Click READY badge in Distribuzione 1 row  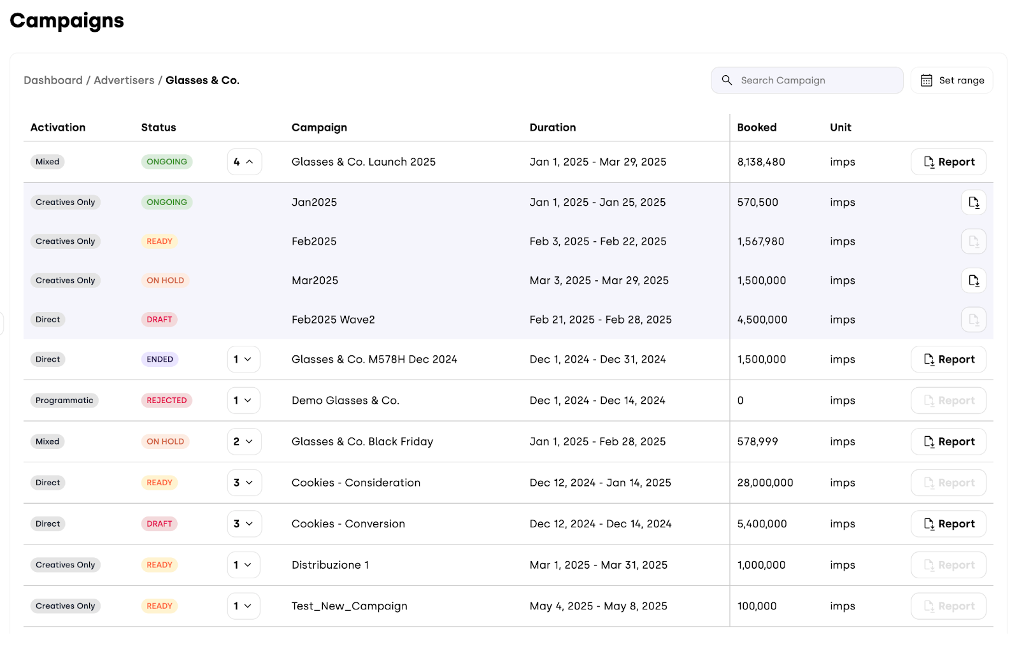click(159, 565)
